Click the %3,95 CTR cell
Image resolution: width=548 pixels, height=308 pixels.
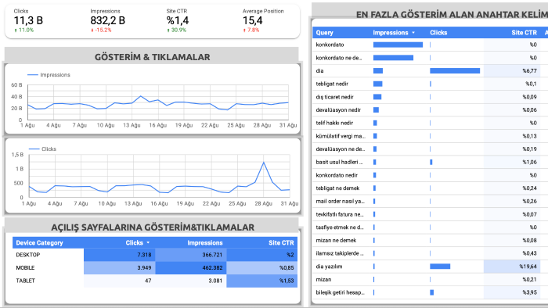(512, 292)
